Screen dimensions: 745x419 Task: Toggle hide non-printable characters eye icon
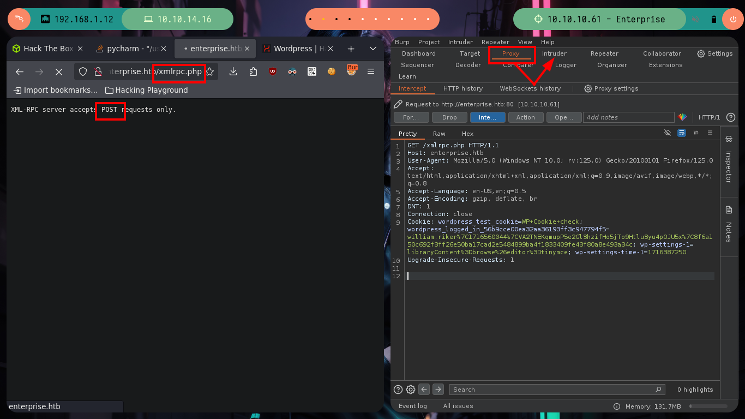pyautogui.click(x=667, y=133)
